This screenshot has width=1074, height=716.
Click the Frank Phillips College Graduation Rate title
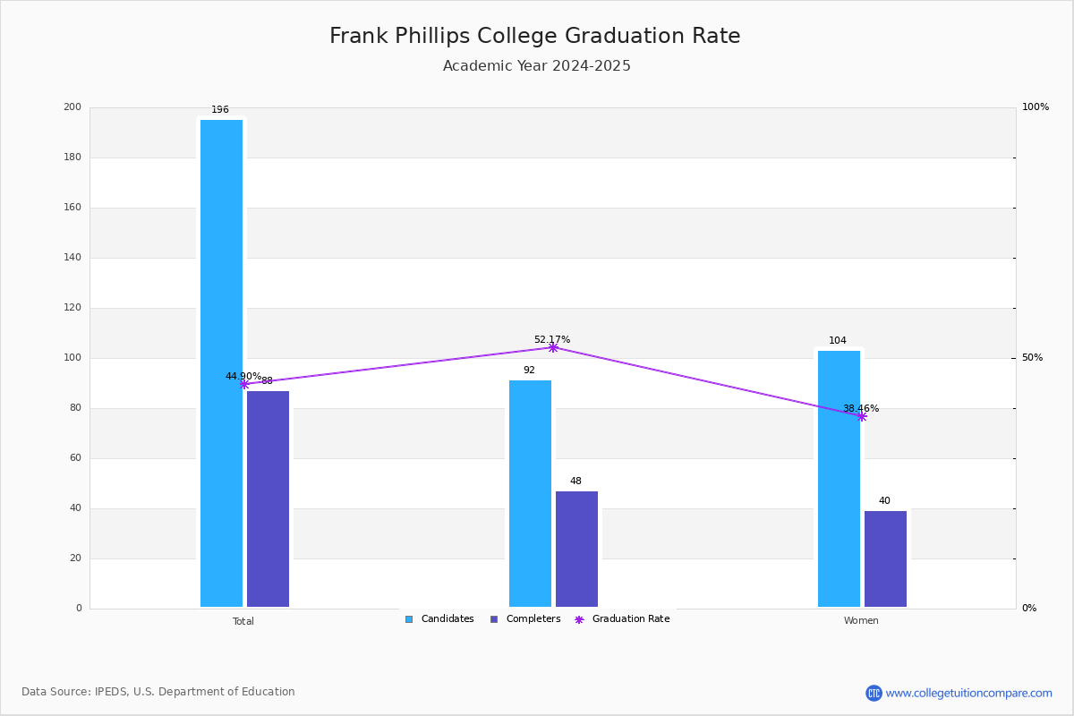point(535,36)
